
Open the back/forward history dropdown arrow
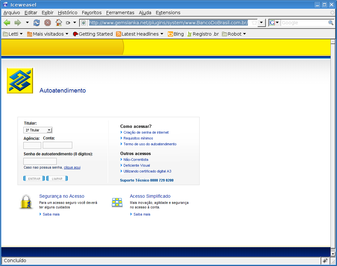click(27, 22)
